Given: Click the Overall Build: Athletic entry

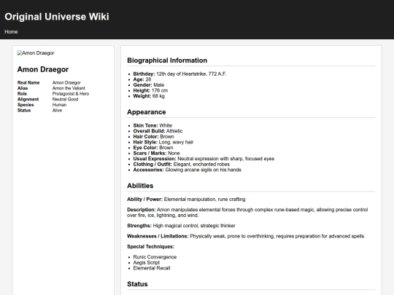Looking at the screenshot, I should coord(158,131).
